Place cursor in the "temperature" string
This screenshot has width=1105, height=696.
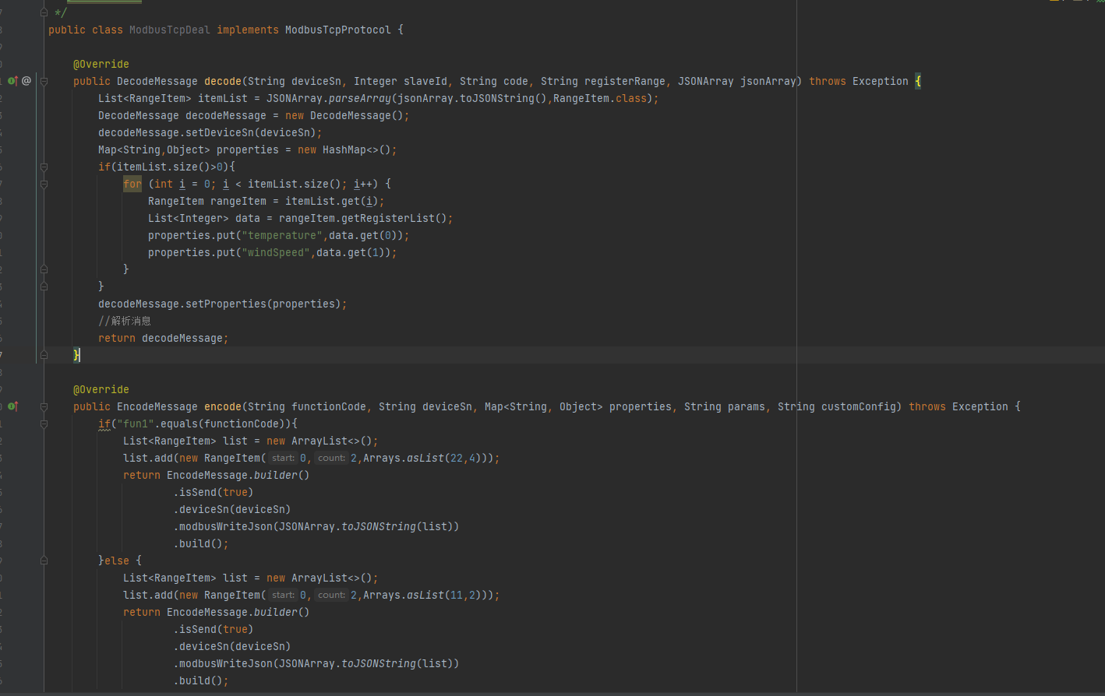click(282, 236)
